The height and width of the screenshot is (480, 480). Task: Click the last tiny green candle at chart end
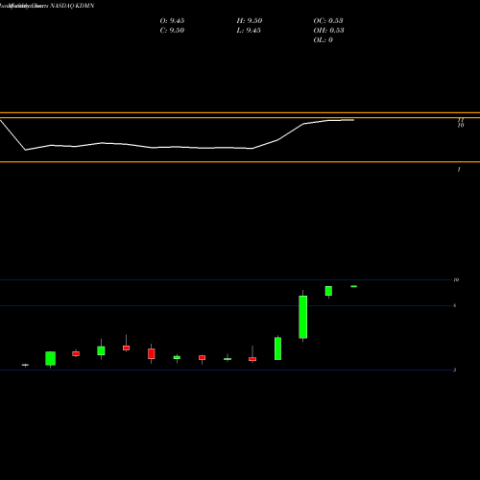click(x=353, y=286)
